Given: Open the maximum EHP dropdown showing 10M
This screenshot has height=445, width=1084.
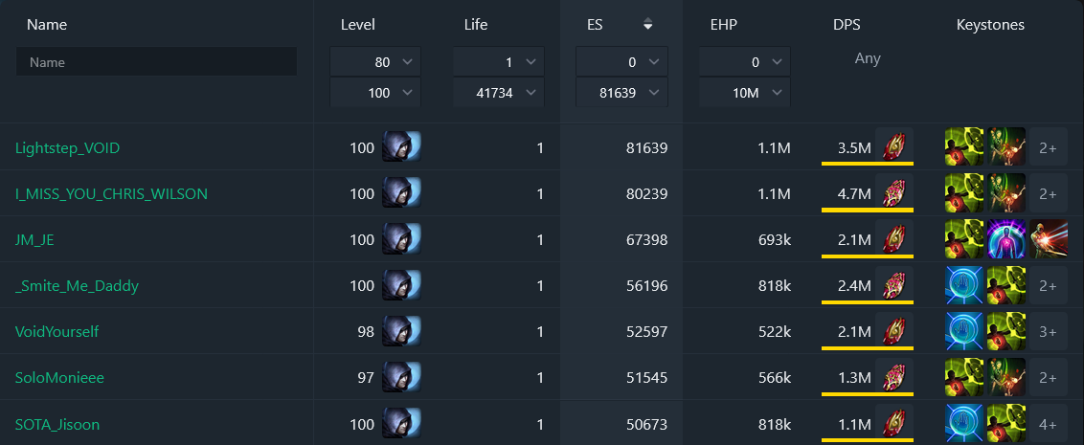Looking at the screenshot, I should coord(744,93).
